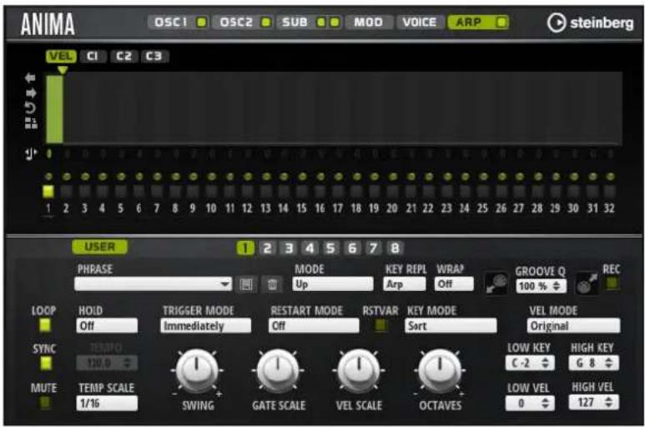
Task: Click the USER button
Action: [99, 247]
